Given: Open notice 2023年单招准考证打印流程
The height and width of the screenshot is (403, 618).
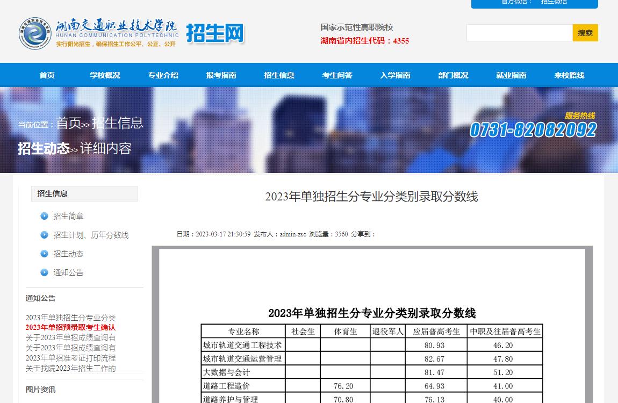Looking at the screenshot, I should [x=70, y=358].
